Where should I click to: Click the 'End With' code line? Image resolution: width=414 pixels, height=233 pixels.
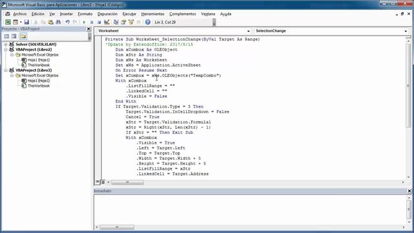click(125, 102)
